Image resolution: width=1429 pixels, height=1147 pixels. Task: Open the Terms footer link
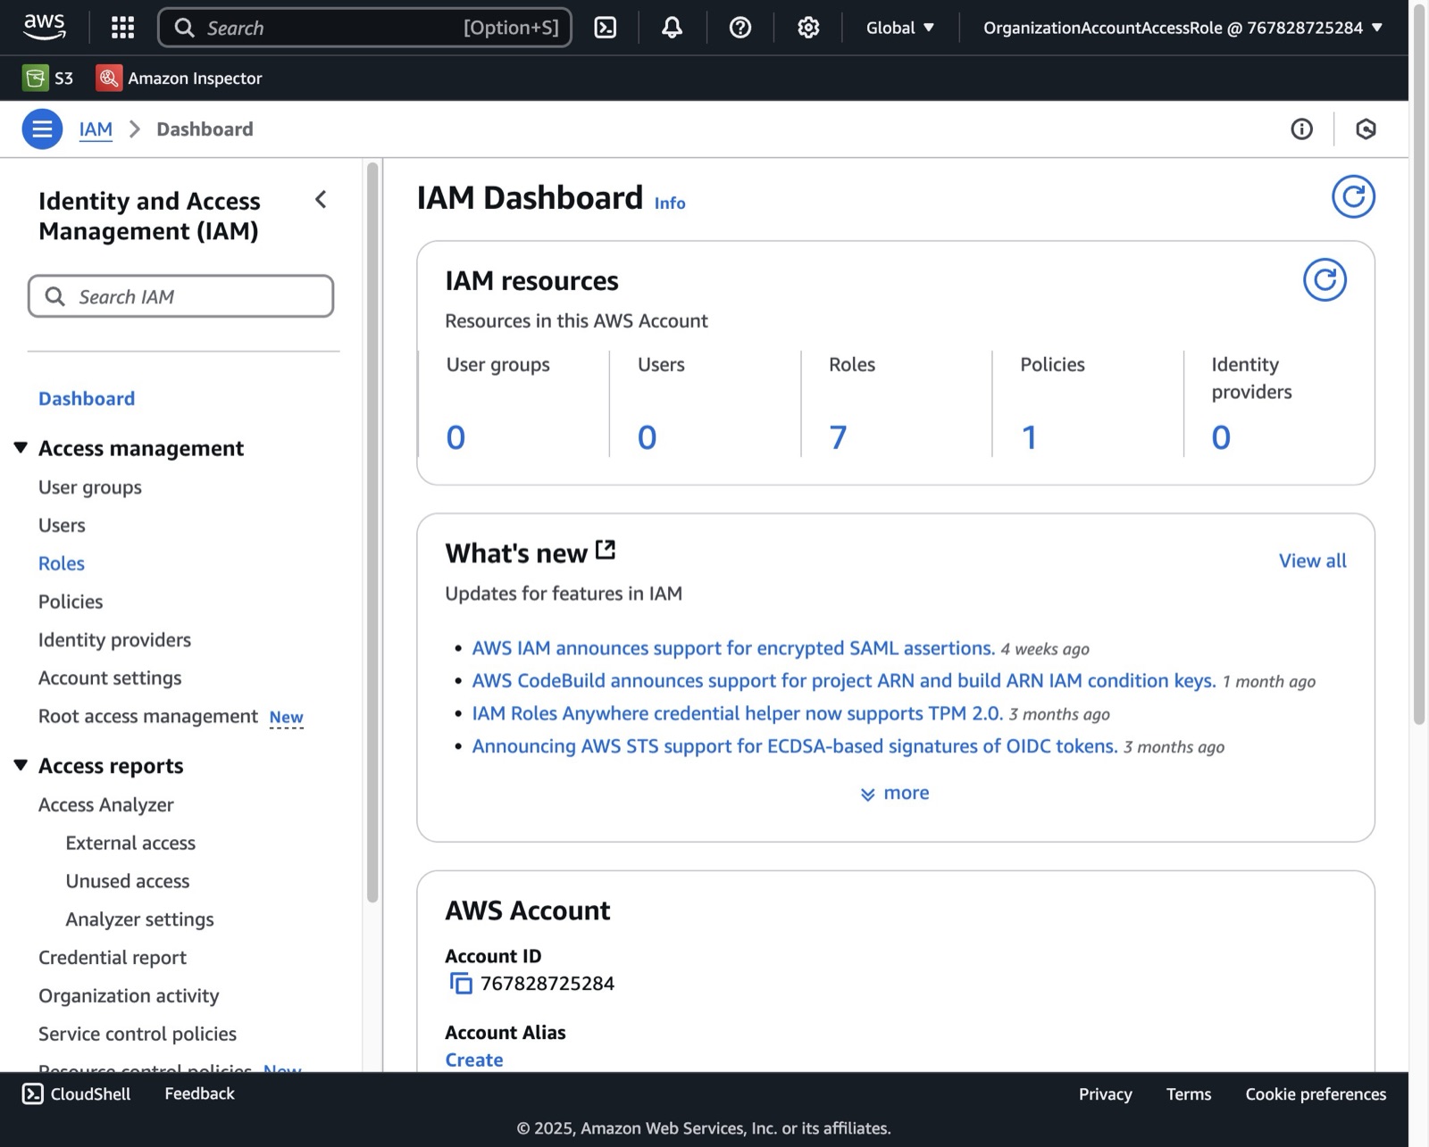point(1189,1094)
